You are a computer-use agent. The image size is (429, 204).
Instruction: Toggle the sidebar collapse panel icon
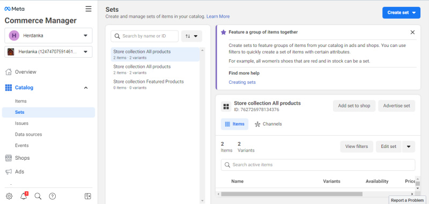click(x=88, y=196)
